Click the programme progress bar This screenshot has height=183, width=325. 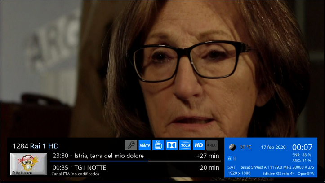[135, 161]
